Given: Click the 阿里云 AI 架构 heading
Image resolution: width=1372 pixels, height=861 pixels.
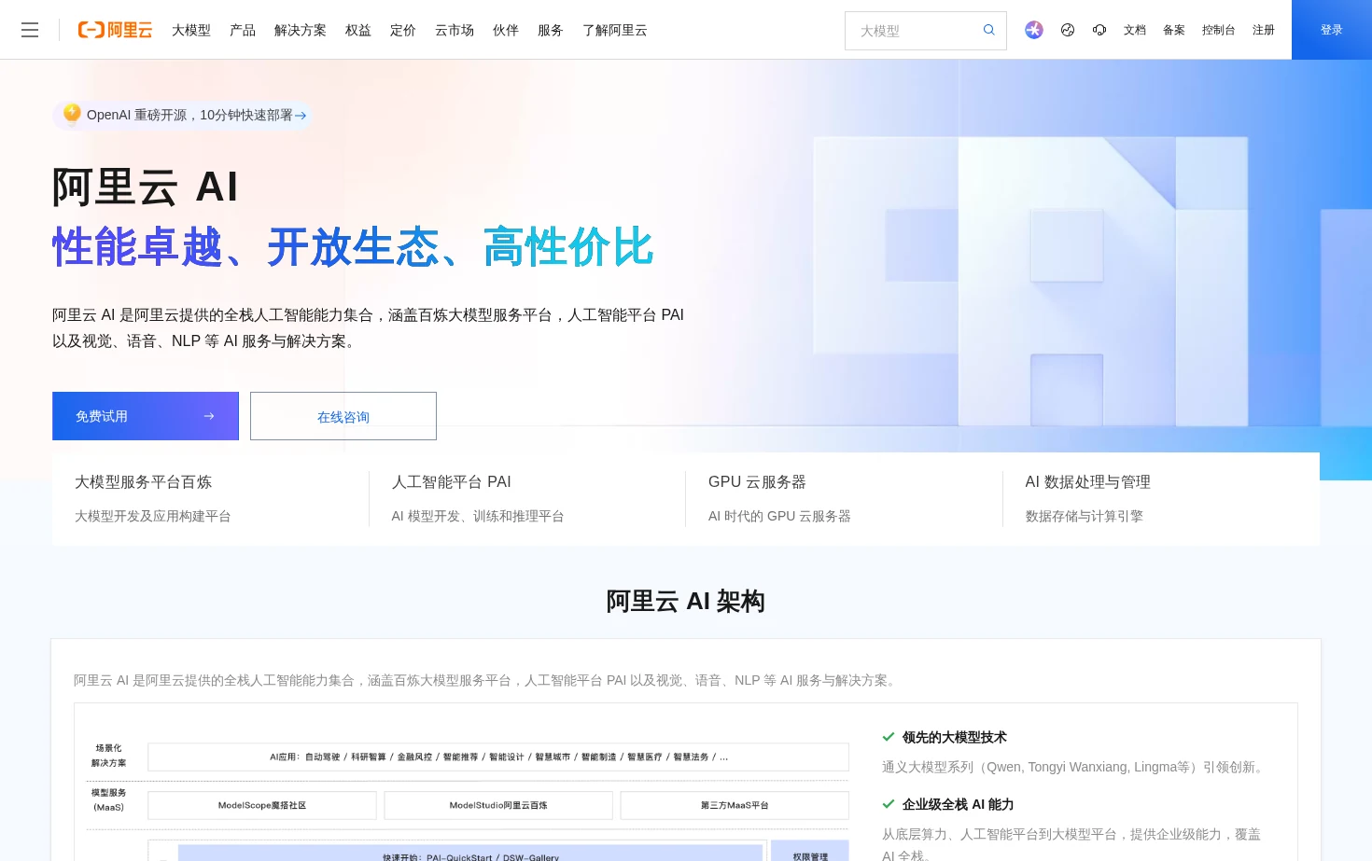Looking at the screenshot, I should coord(686,602).
